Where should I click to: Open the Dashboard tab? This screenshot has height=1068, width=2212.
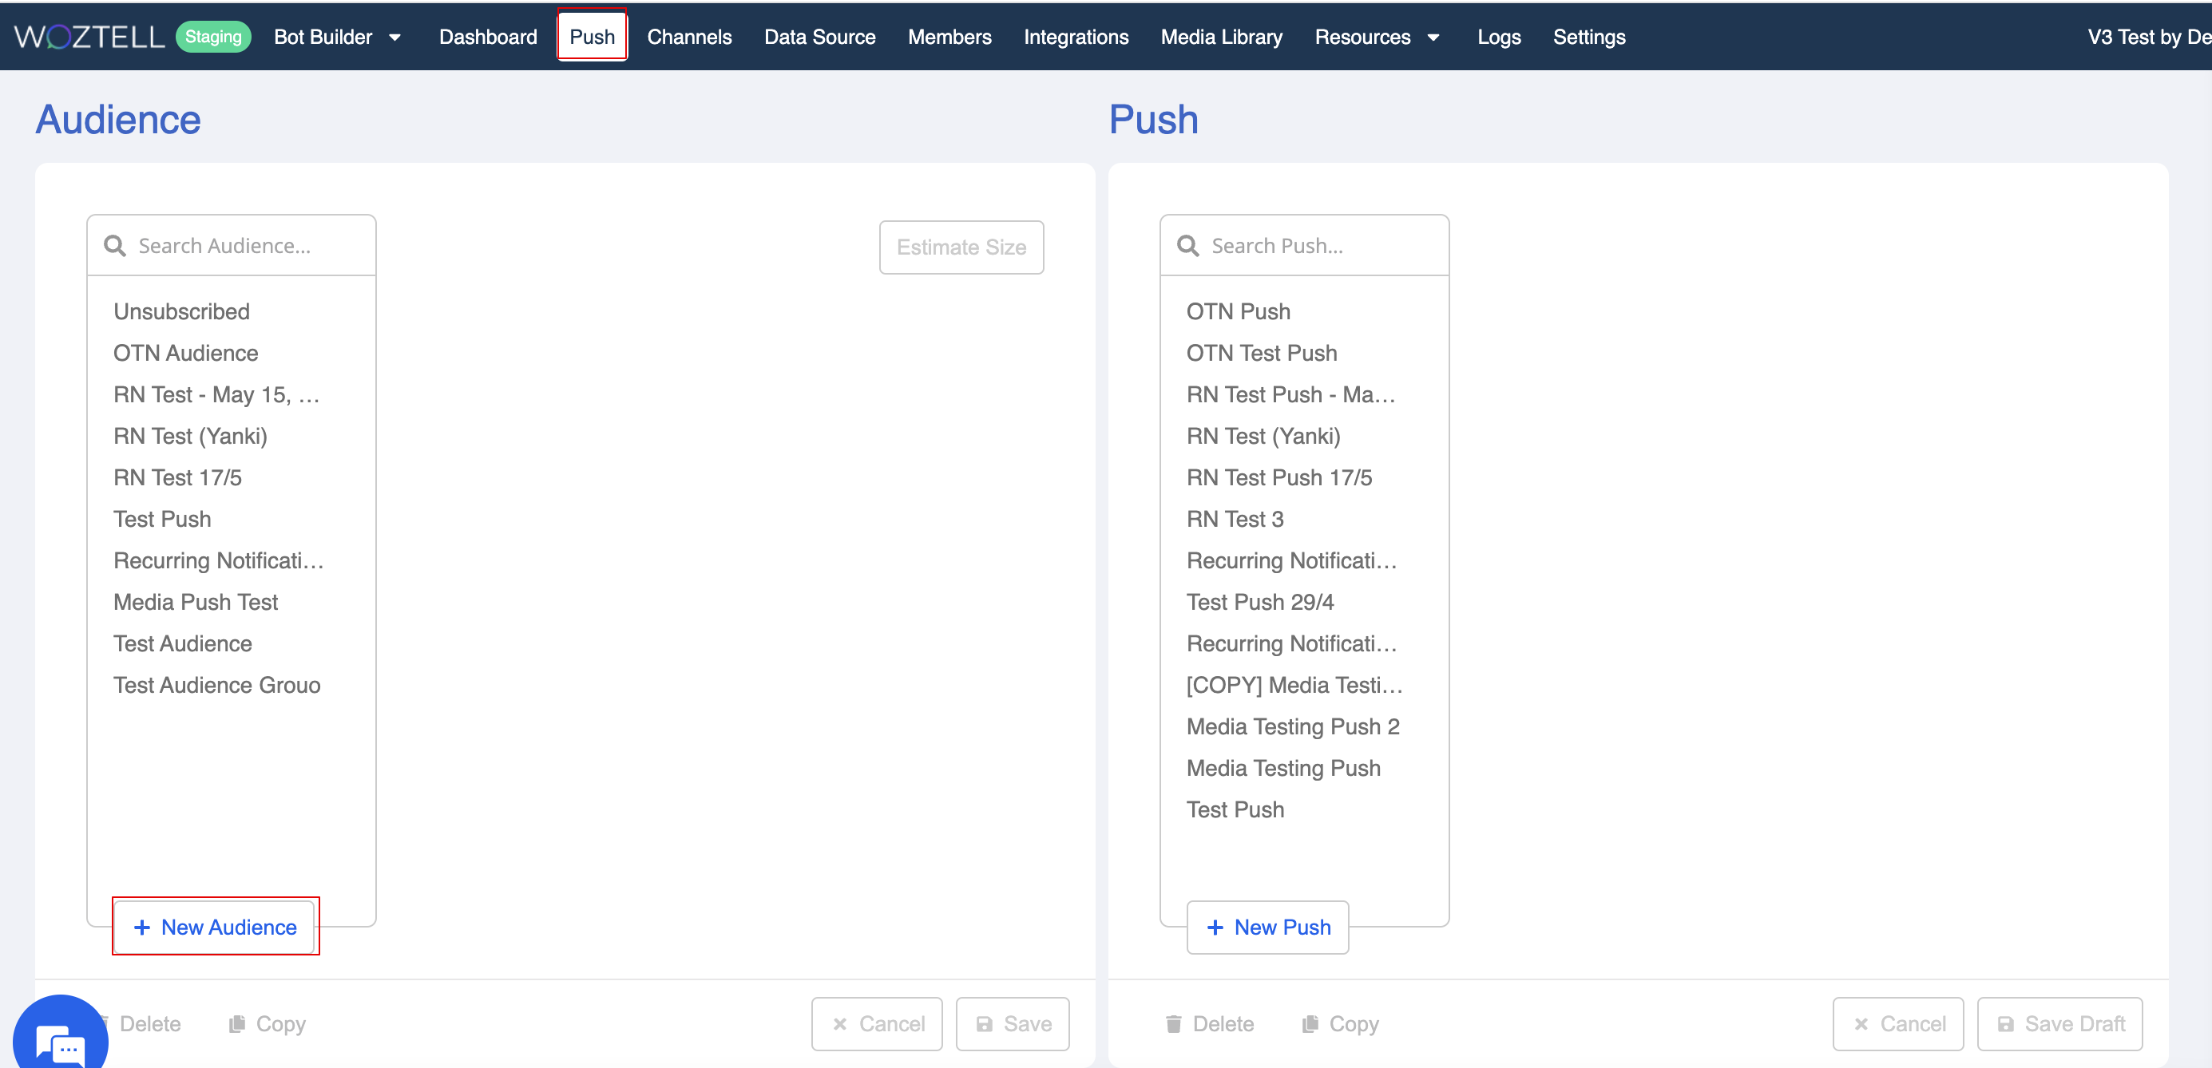[x=488, y=37]
